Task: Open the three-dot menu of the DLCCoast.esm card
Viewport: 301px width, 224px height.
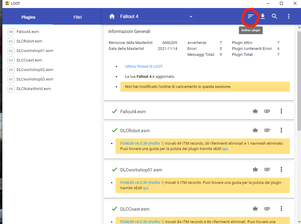Action: 281,209
